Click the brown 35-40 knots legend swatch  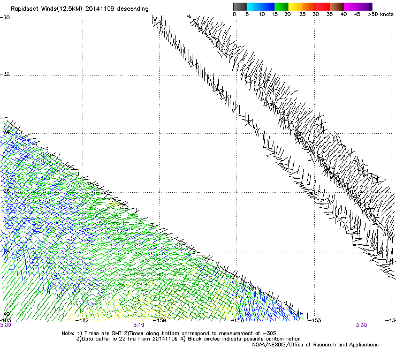point(337,6)
